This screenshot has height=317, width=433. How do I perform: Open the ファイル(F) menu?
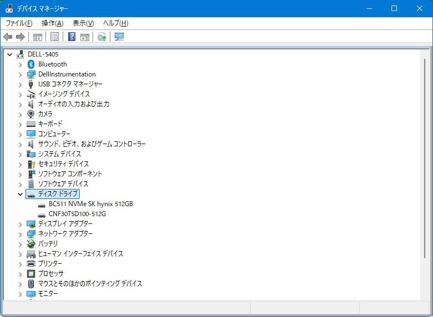point(19,23)
